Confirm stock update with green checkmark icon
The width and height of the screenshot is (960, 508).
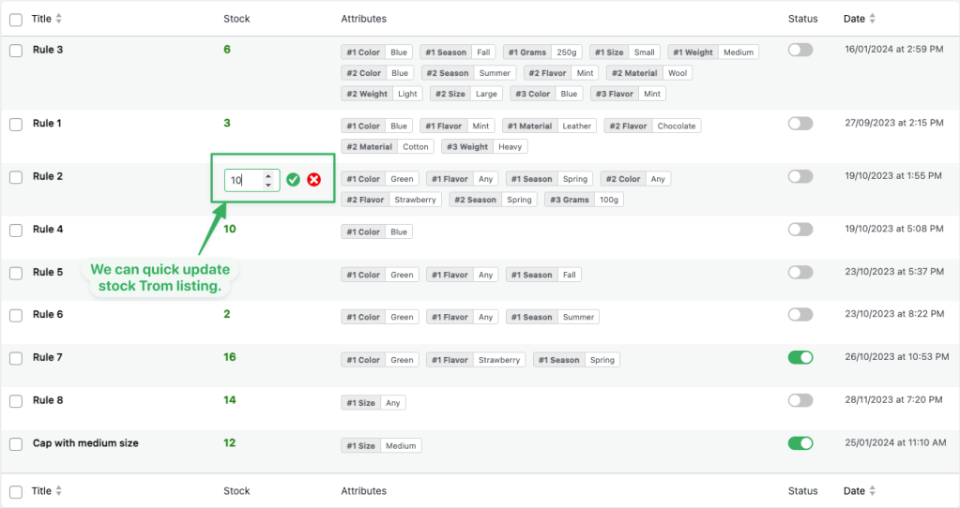click(294, 180)
